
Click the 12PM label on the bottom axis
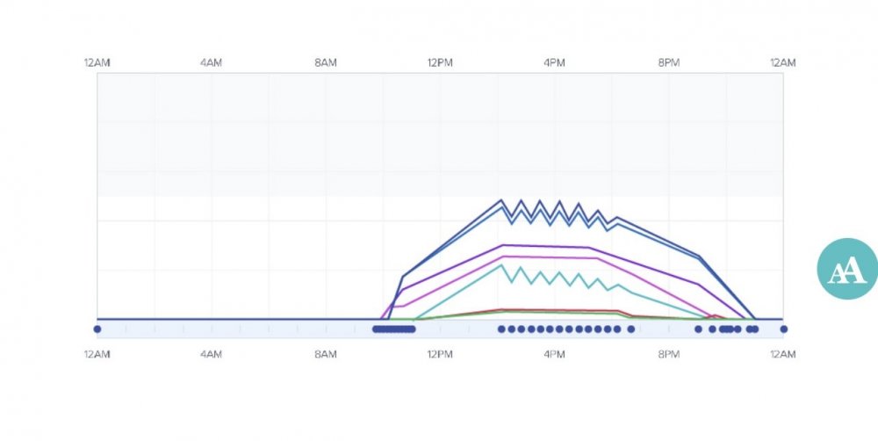439,354
